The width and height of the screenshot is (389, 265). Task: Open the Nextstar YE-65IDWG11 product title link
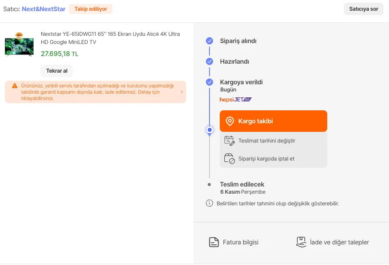click(x=110, y=38)
